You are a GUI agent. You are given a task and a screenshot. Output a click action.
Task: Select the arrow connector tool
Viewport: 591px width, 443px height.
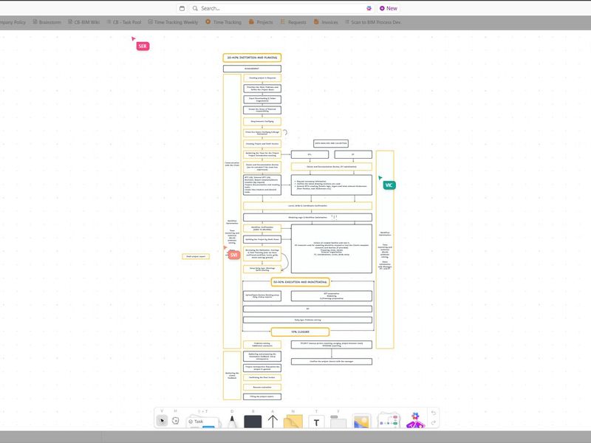(x=273, y=421)
